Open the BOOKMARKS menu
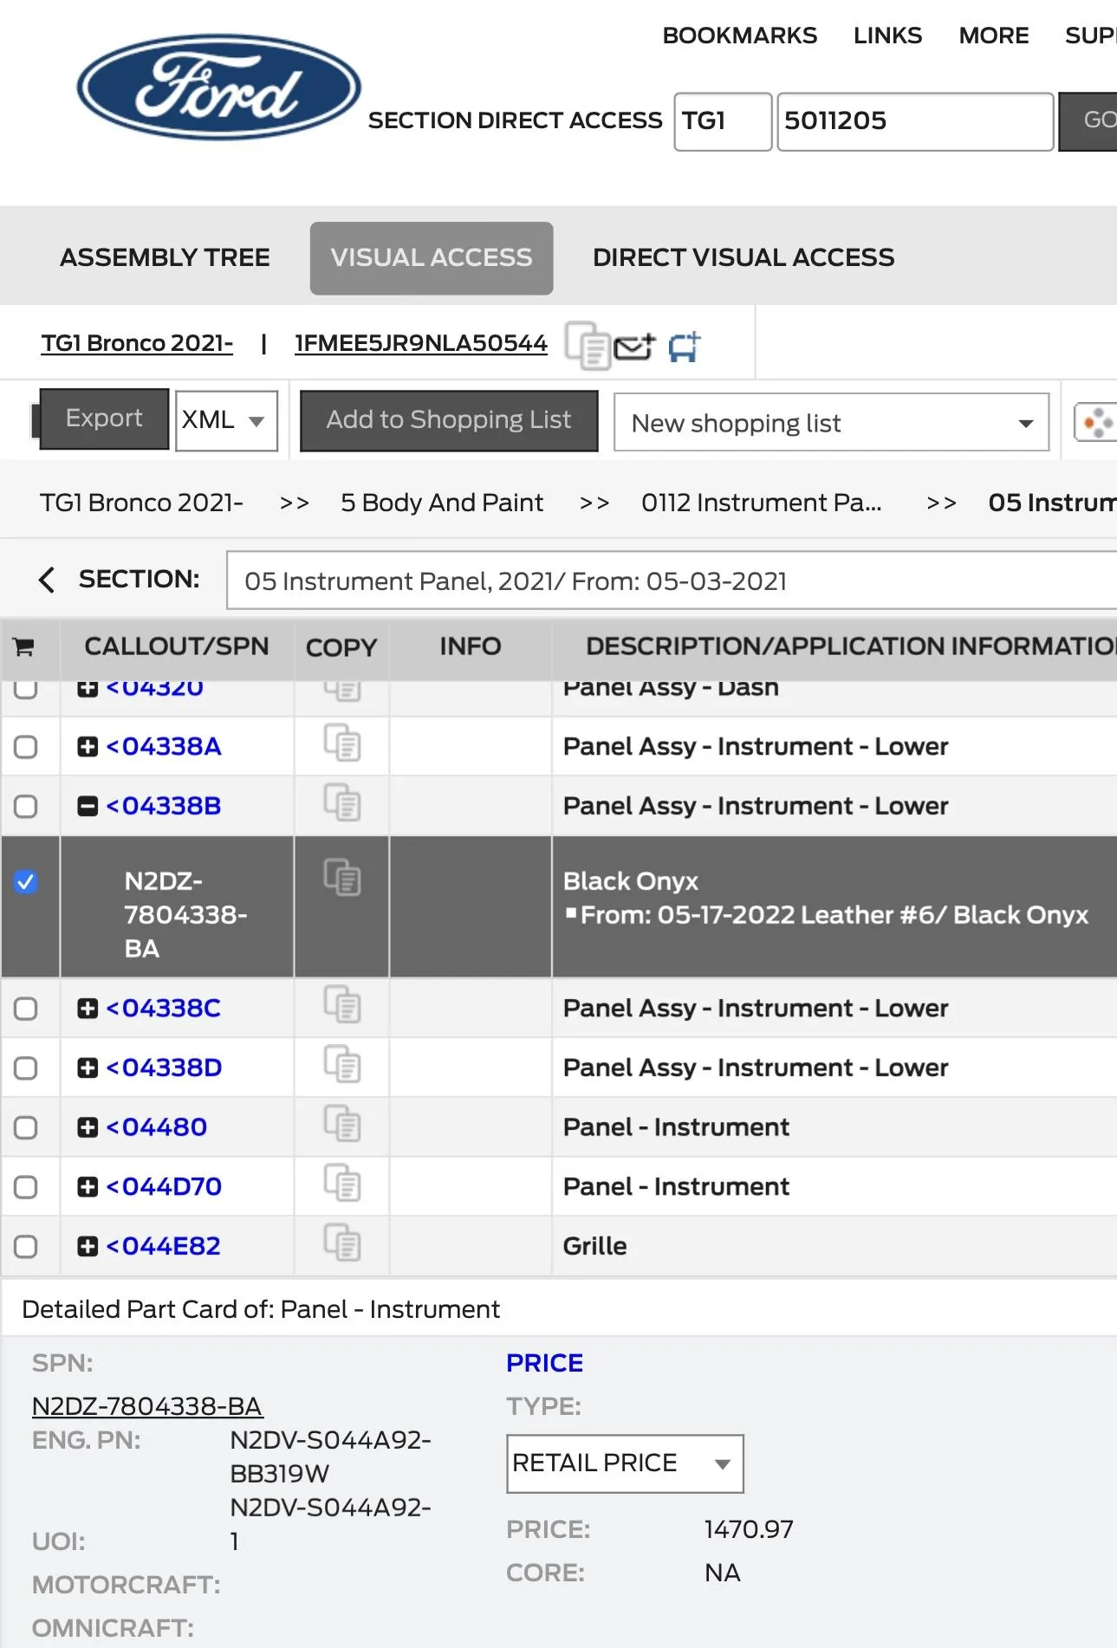This screenshot has width=1117, height=1648. (x=740, y=36)
